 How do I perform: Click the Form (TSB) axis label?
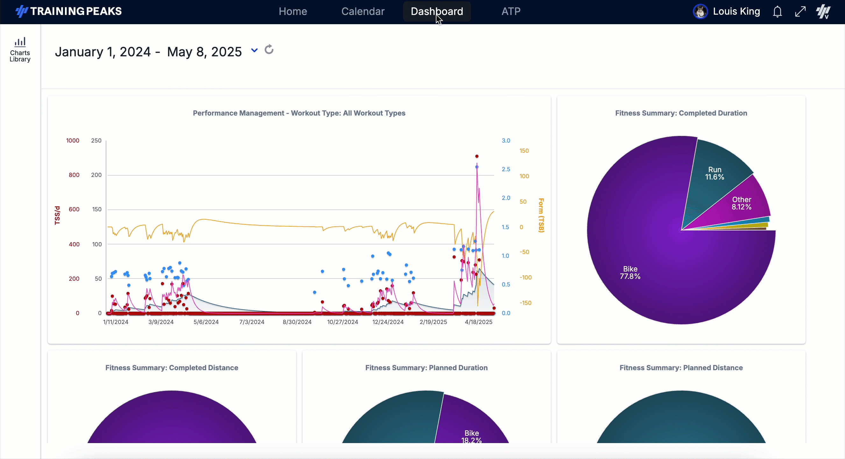click(541, 215)
